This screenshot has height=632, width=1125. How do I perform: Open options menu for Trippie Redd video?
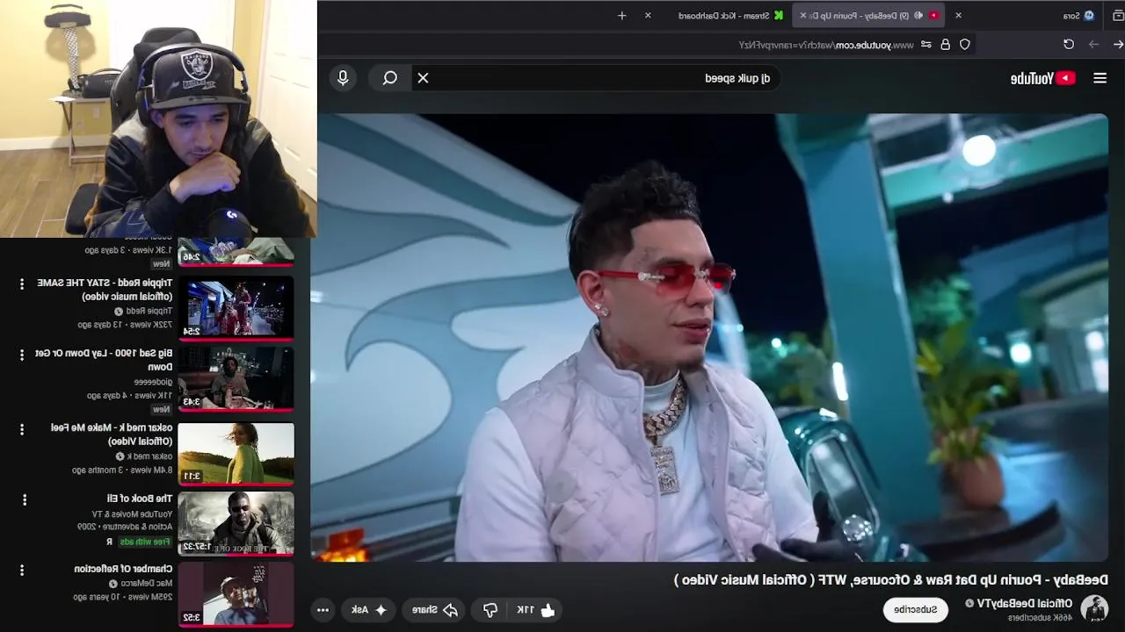click(22, 284)
